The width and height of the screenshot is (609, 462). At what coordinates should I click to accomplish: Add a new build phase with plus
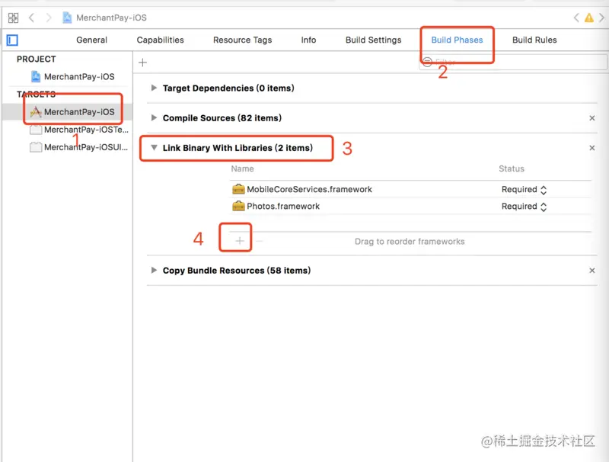(142, 63)
